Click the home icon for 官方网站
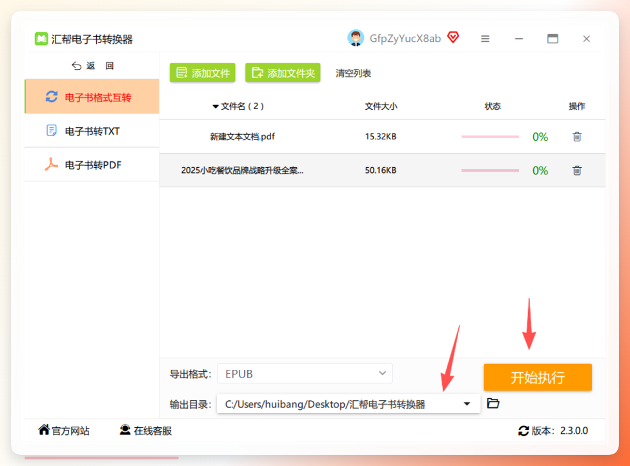This screenshot has width=630, height=466. pos(44,430)
